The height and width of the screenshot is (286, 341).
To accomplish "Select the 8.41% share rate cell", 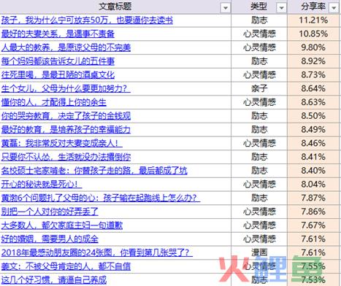I will pos(313,157).
